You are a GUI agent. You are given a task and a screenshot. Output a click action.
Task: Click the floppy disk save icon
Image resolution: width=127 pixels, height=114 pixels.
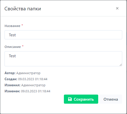70,99
